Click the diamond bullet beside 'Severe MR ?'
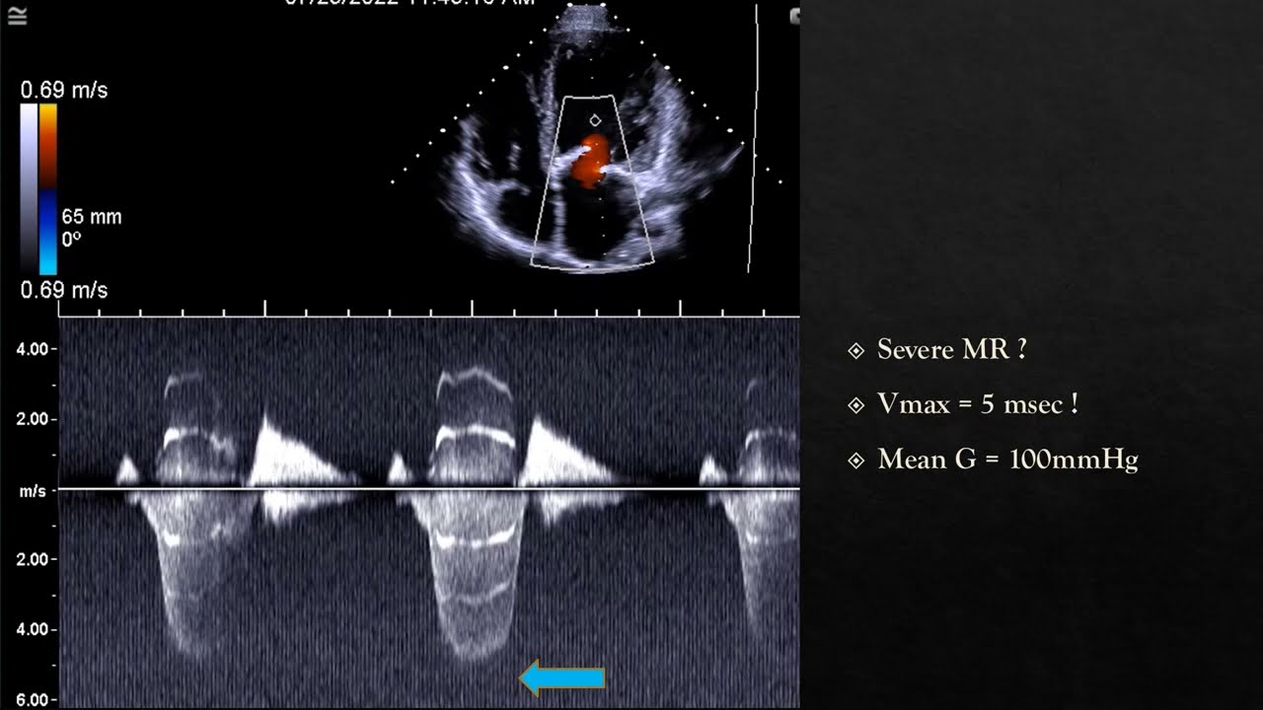1263x710 pixels. pos(855,350)
